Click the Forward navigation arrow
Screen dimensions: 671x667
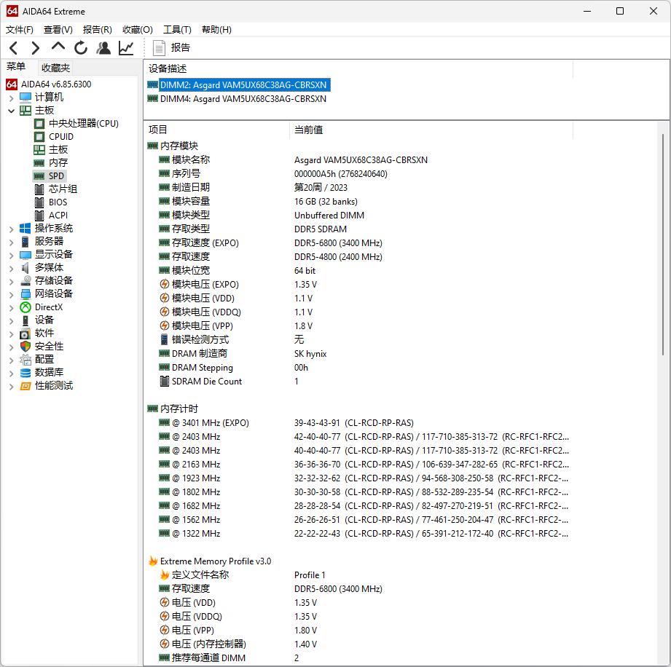click(x=35, y=48)
